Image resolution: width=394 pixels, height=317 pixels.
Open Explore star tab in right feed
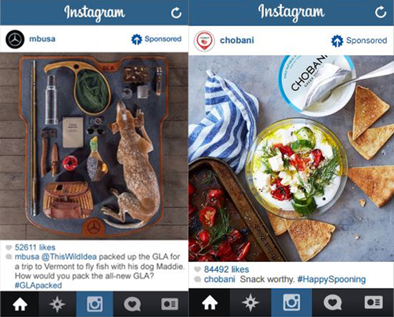250,303
